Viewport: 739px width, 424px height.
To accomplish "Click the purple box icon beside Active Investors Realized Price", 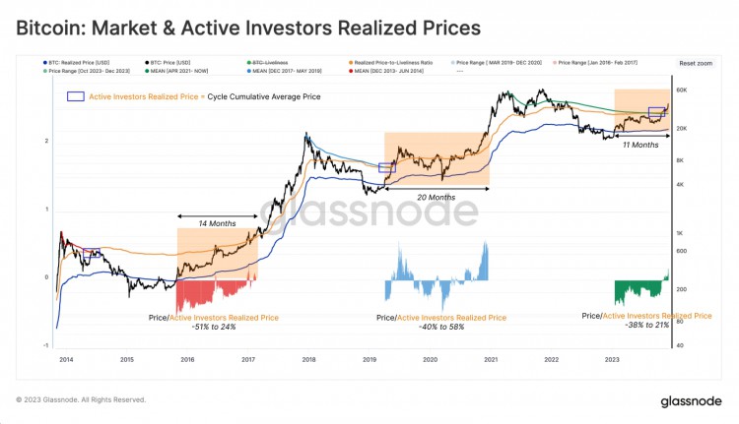I will (x=76, y=96).
